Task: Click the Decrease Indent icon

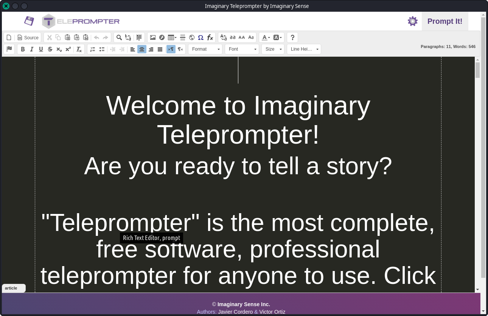Action: coord(113,49)
